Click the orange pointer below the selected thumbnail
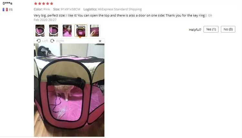Image resolution: width=242 pixels, height=138 pixels. [x=80, y=37]
